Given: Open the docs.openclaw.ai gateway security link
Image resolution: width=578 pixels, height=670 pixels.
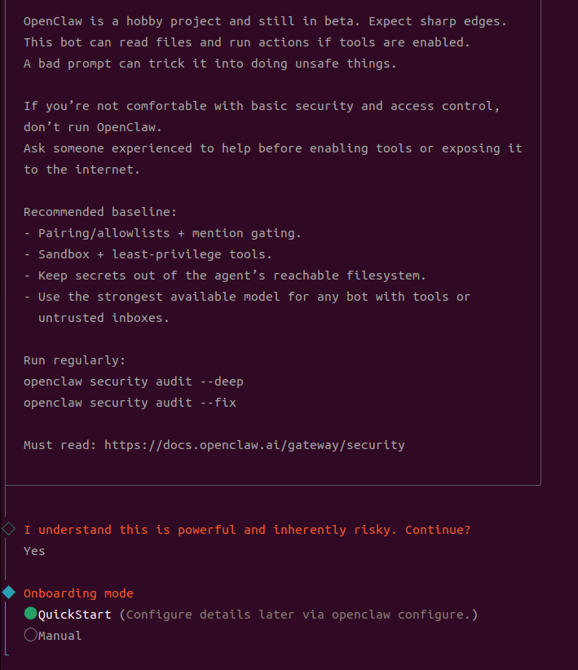Looking at the screenshot, I should tap(254, 445).
